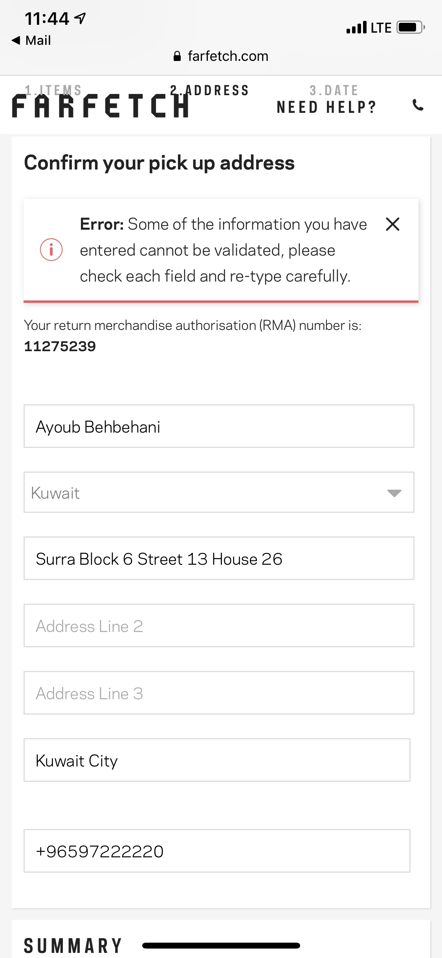The height and width of the screenshot is (958, 442).
Task: Tap the back arrow to Mail
Action: tap(17, 40)
